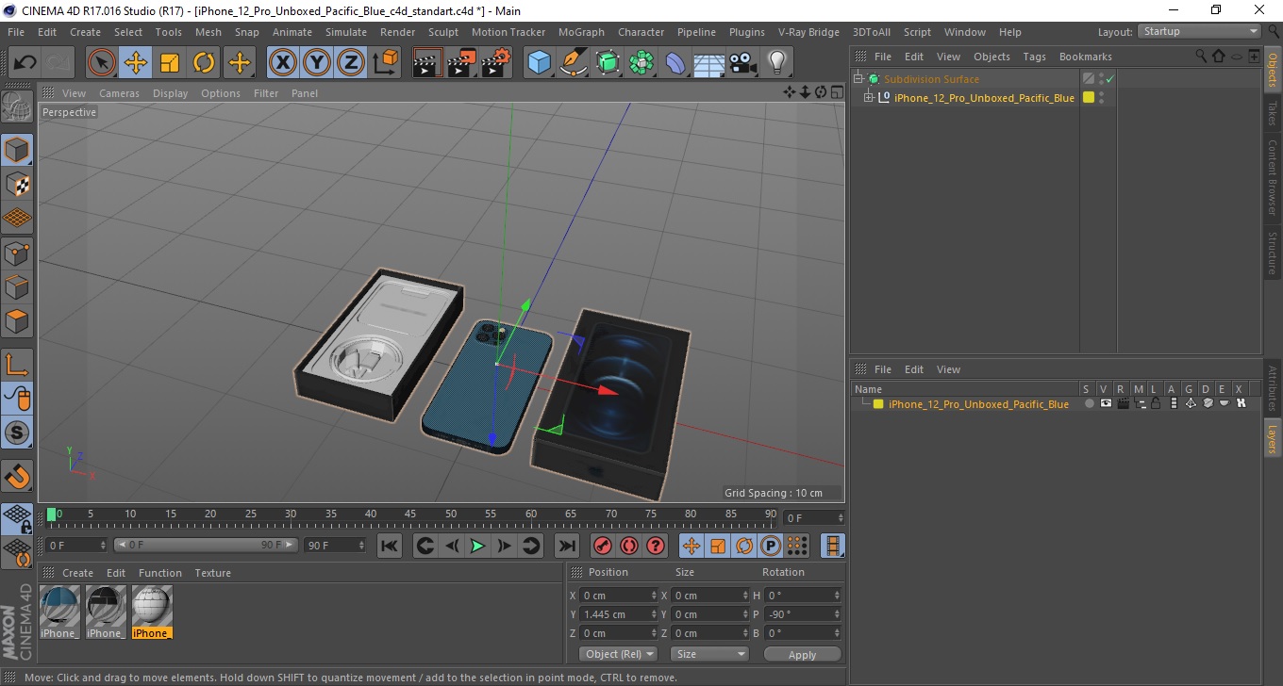Switch to Edges mode

(17, 286)
